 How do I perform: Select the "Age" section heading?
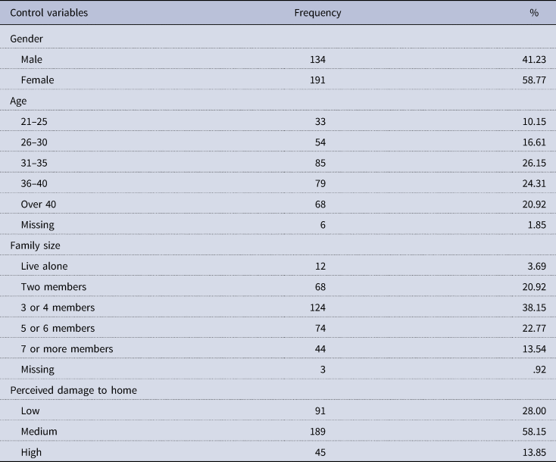pos(18,100)
